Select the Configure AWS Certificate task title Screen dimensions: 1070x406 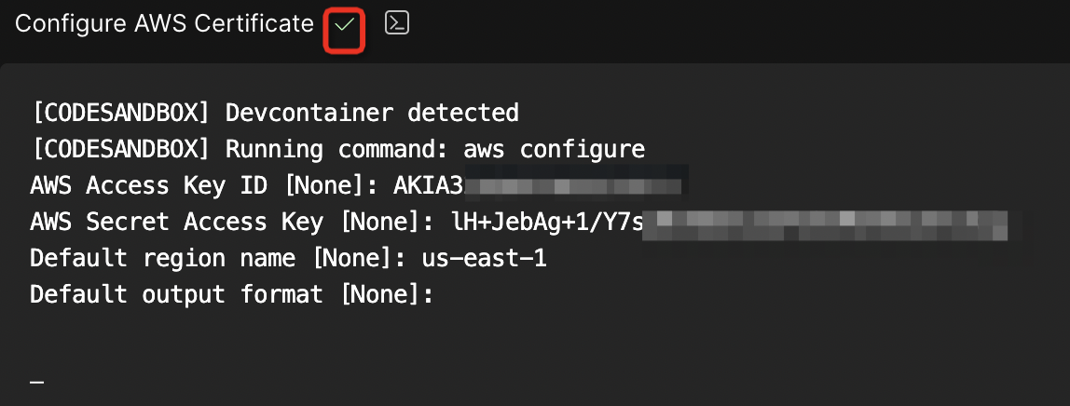[x=164, y=24]
